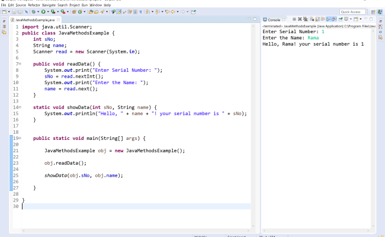Open the Project menu
The image size is (385, 237).
point(75,5)
